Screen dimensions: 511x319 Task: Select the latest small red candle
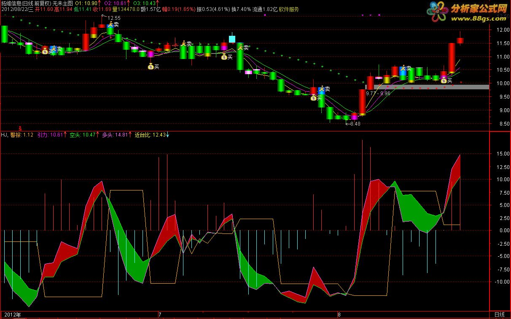point(460,40)
